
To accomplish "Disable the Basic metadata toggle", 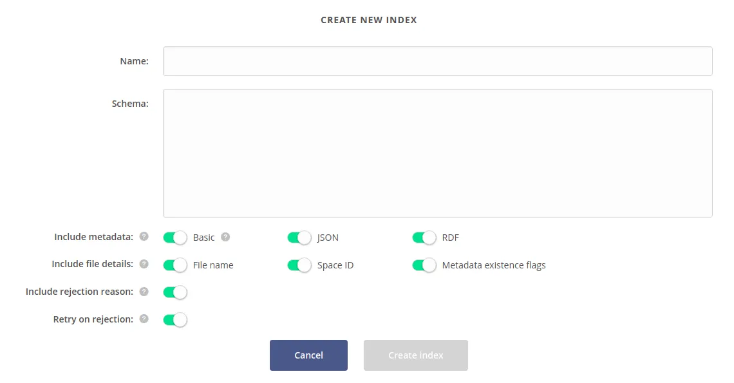I will (174, 238).
